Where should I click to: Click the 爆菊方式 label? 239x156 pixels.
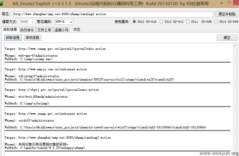pos(10,22)
